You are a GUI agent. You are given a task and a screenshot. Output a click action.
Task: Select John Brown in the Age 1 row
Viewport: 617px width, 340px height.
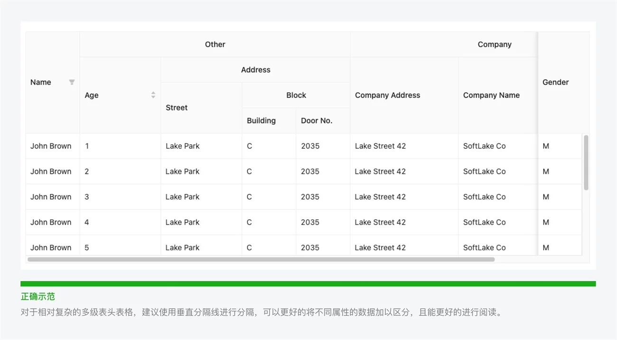pos(51,146)
